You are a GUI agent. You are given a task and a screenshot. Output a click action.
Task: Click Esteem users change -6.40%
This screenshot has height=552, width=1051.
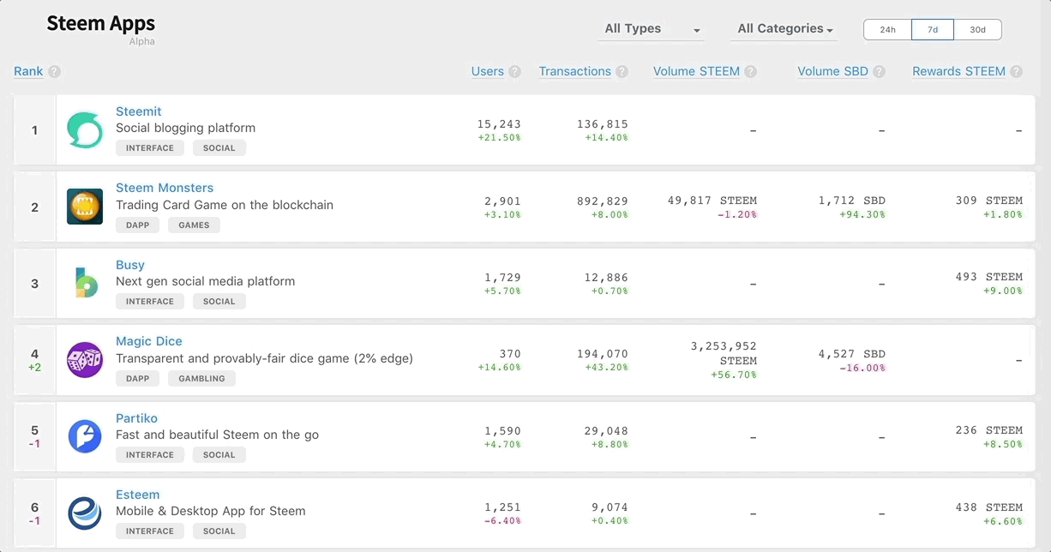click(502, 521)
